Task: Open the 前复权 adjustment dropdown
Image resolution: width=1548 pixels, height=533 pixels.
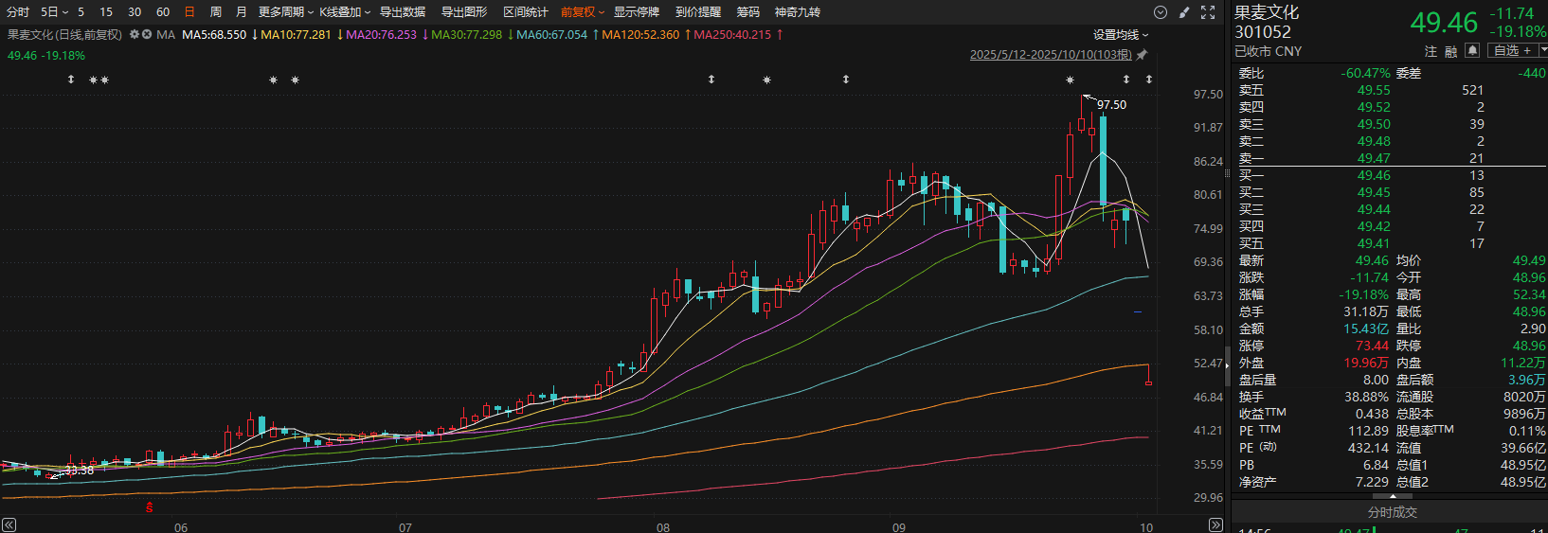Action: point(582,12)
